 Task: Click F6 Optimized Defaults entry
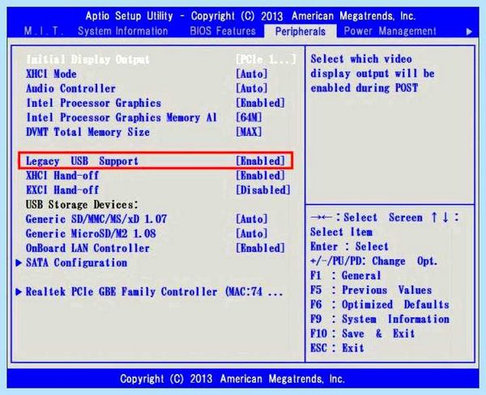click(380, 305)
